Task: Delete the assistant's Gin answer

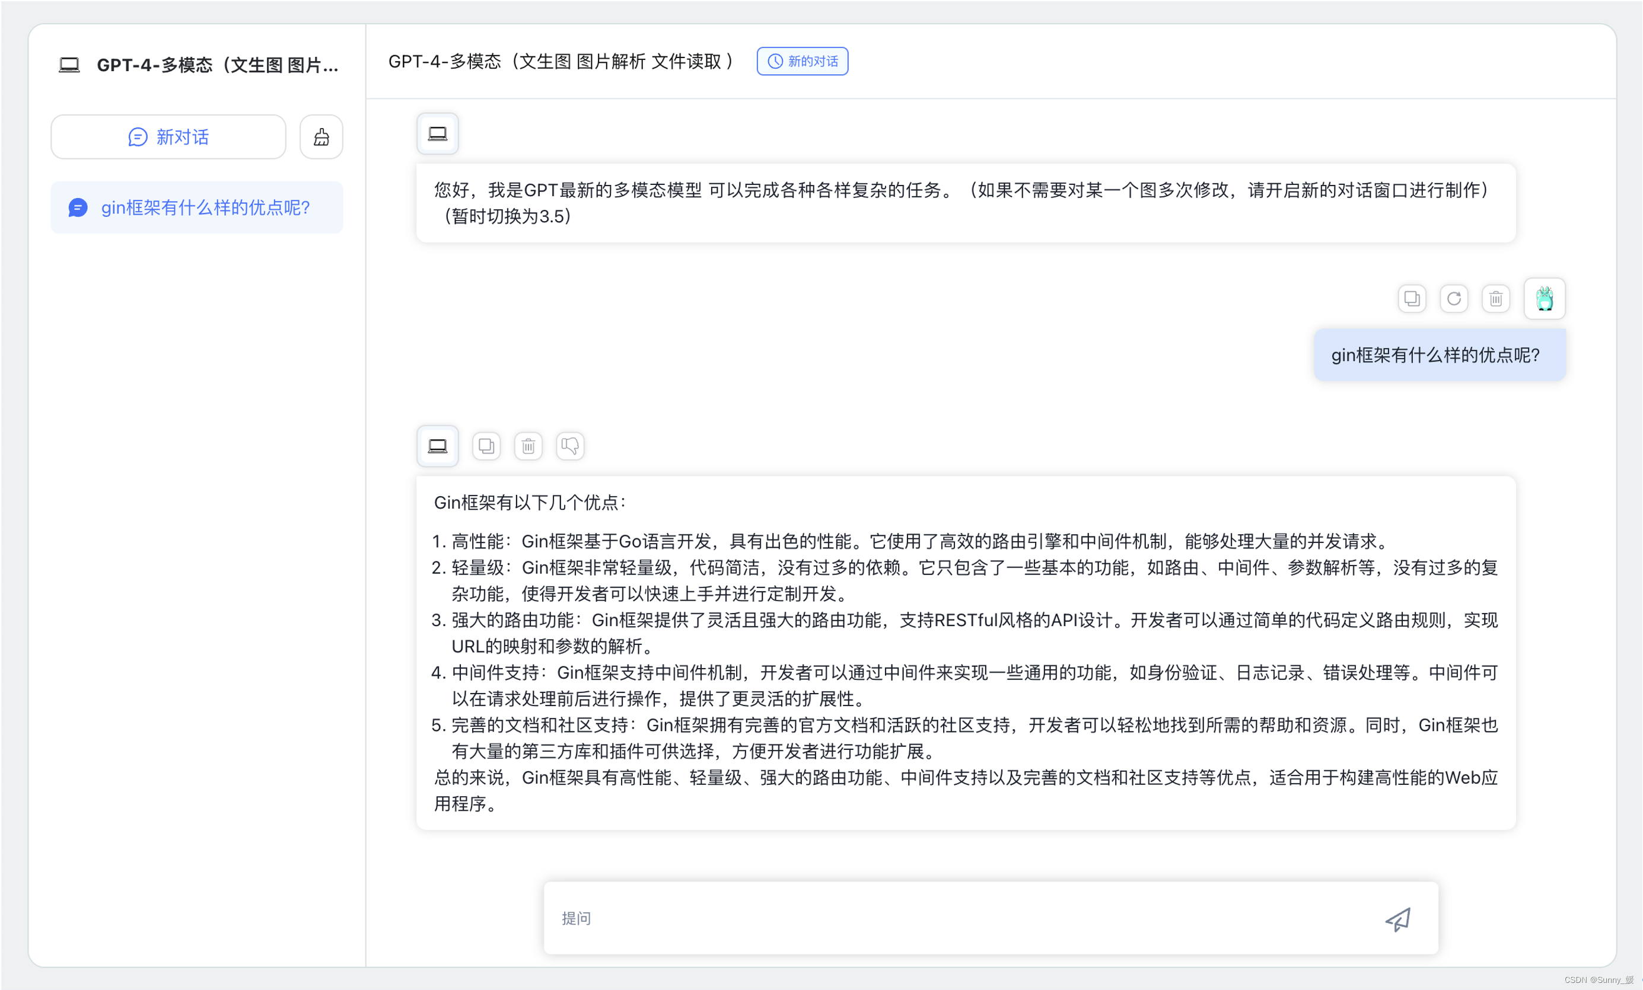Action: [528, 446]
